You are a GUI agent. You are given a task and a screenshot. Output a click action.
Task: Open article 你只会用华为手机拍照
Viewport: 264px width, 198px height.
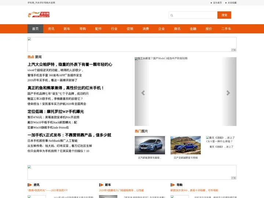click(58, 151)
